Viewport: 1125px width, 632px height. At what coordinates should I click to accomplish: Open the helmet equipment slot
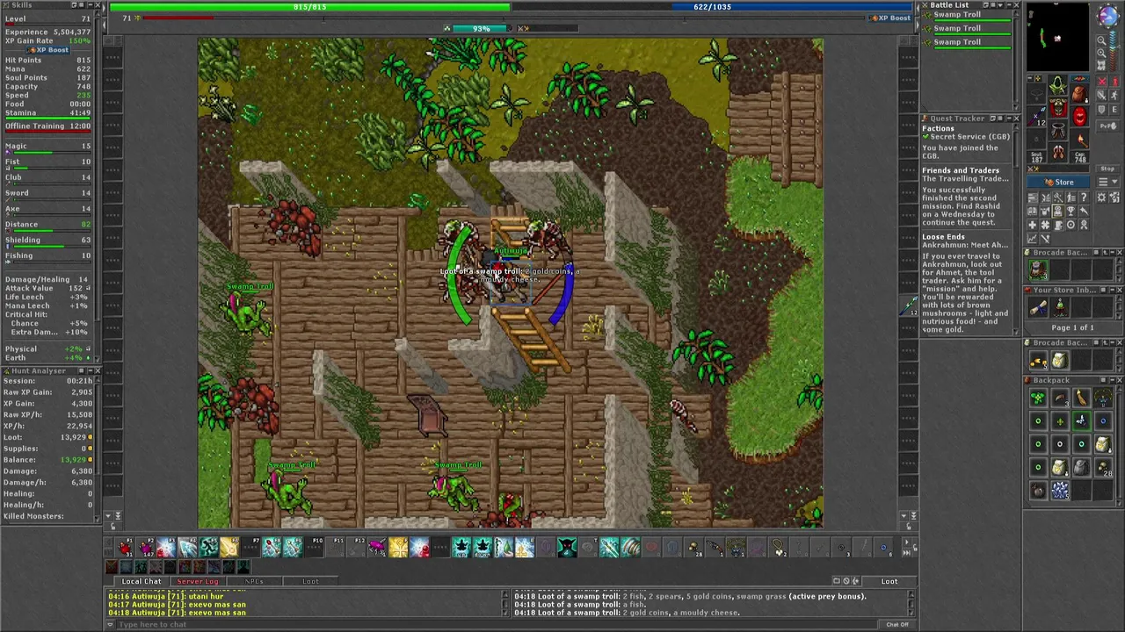click(1057, 84)
